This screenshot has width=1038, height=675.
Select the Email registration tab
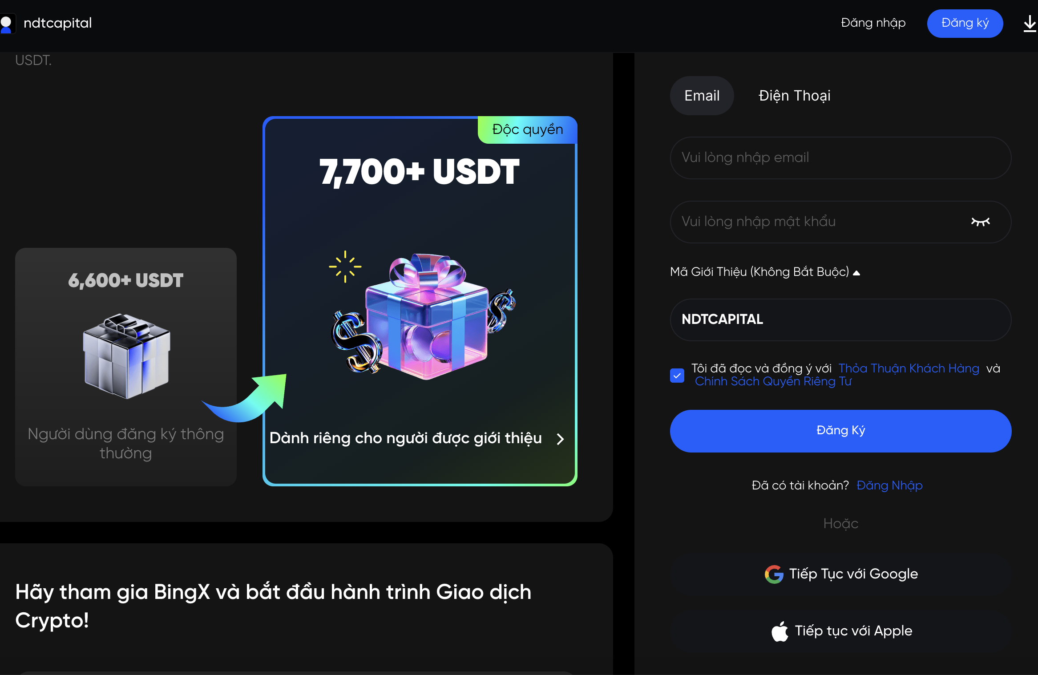click(702, 96)
